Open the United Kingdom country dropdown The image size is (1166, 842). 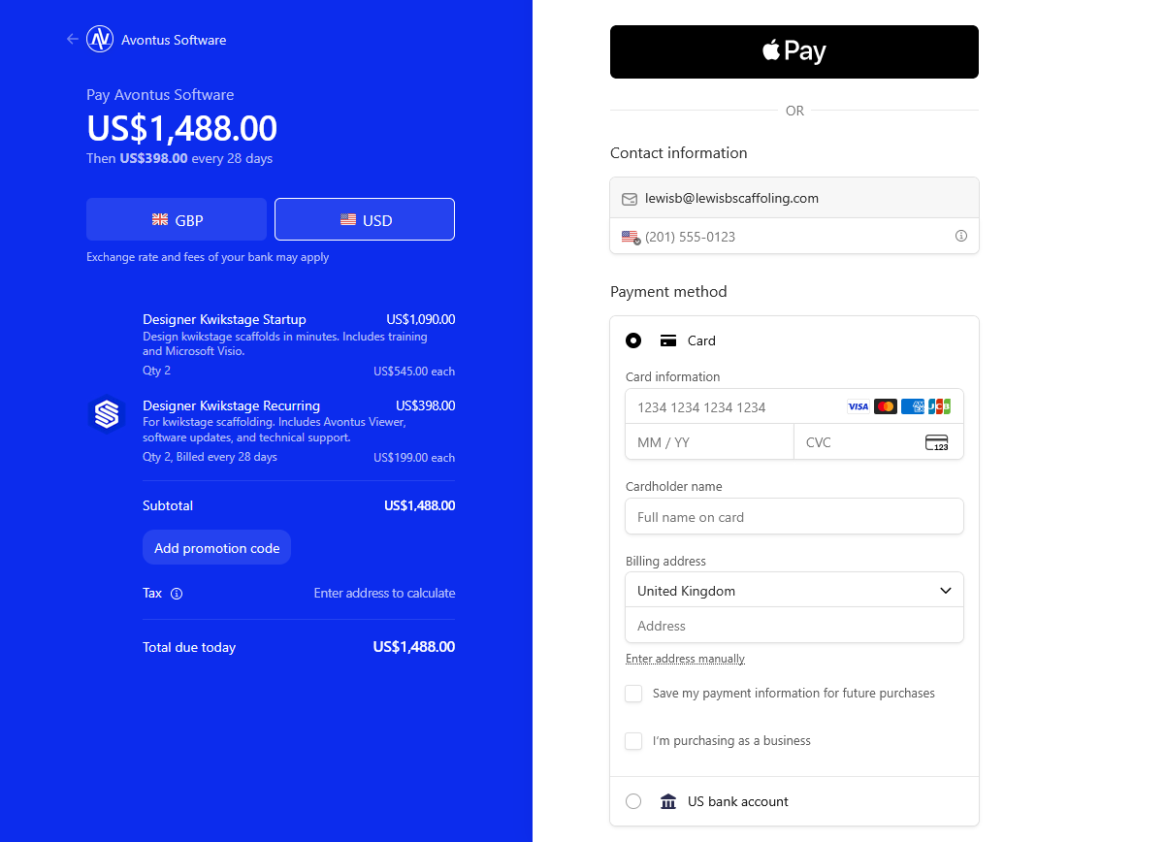click(x=794, y=590)
